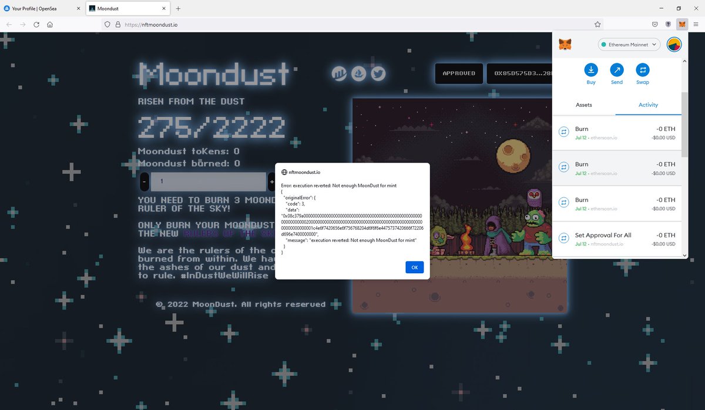705x410 pixels.
Task: Click the error text about MoonDust mint
Action: coord(339,186)
